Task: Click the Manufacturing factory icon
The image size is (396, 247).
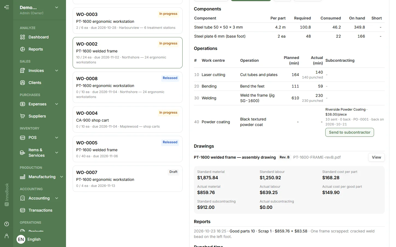Action: click(x=23, y=177)
